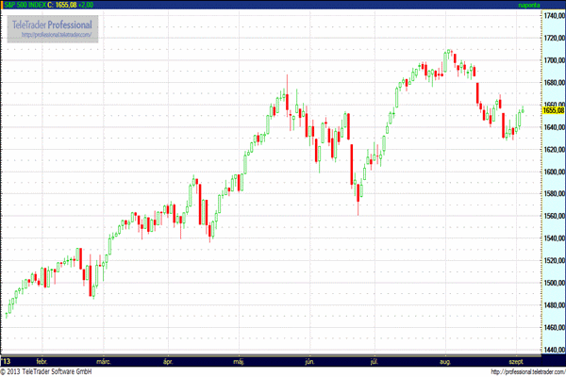Select the febr. month on time axis

[42, 361]
